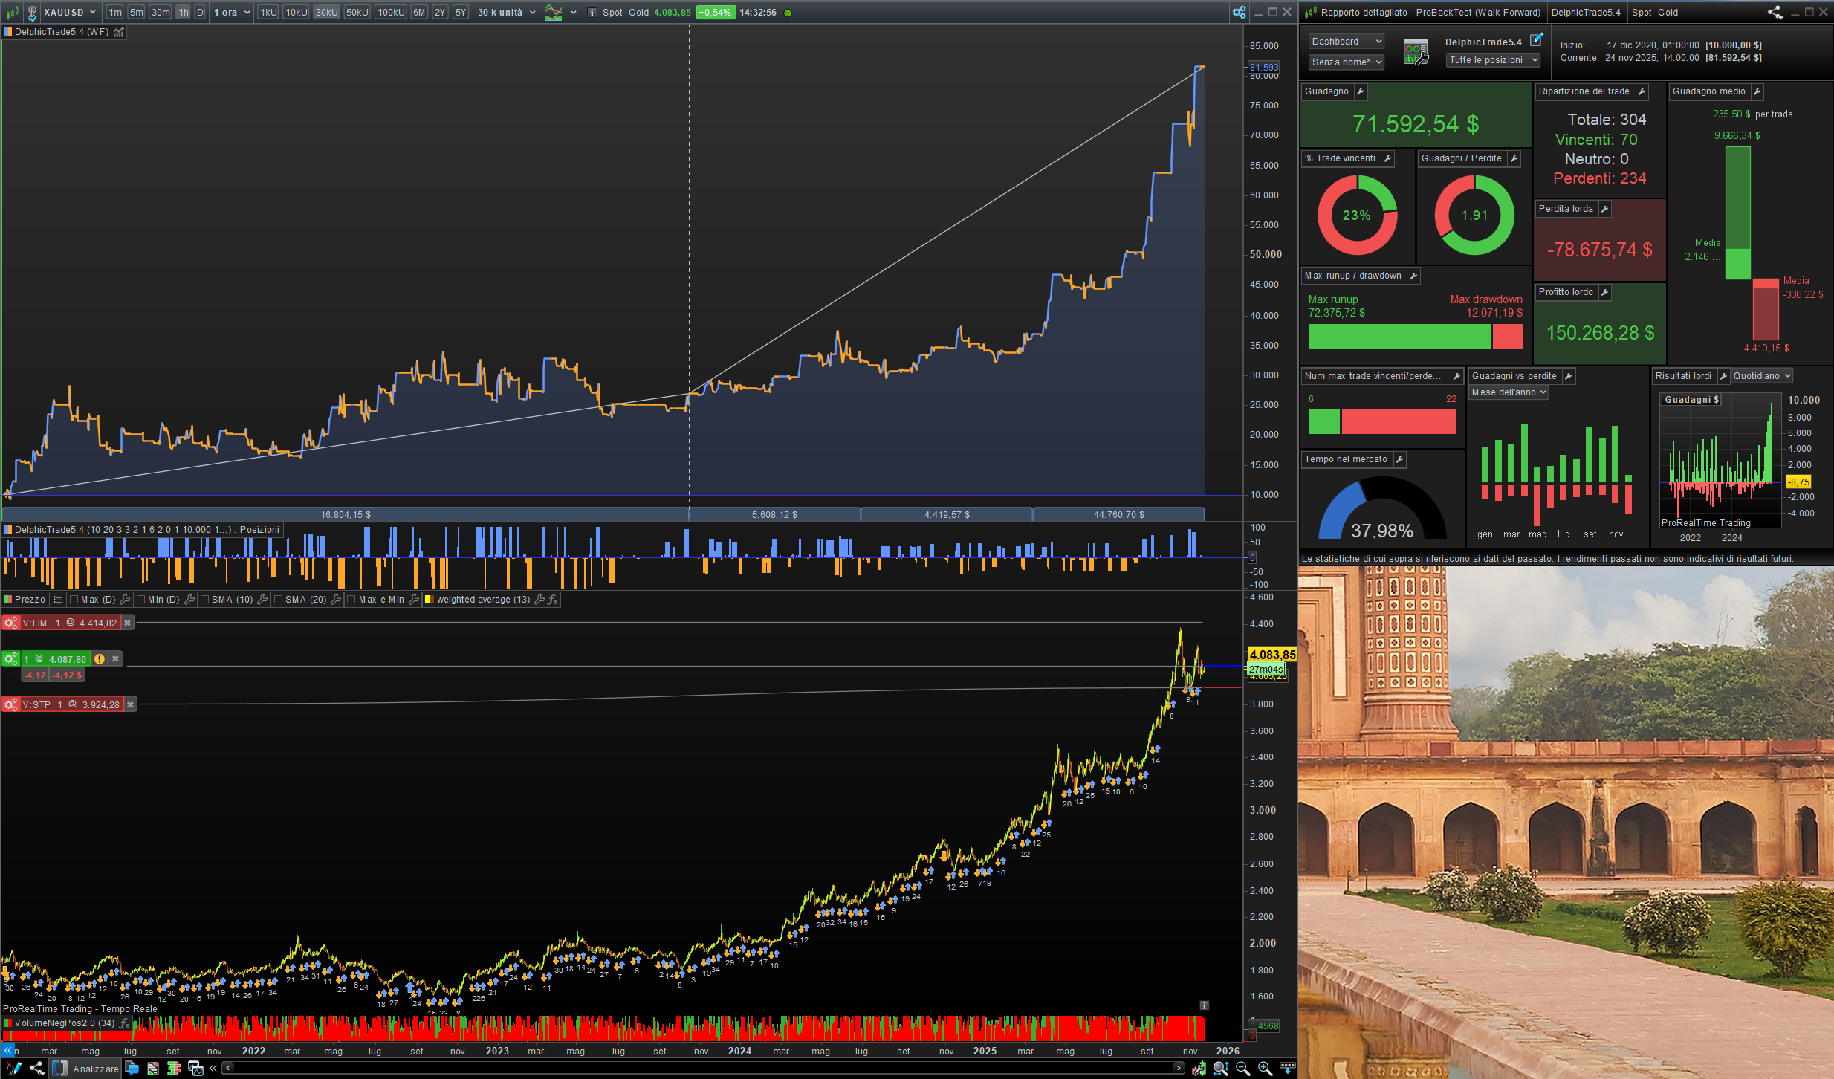Open the Mese dell'anno dropdown
Viewport: 1834px width, 1079px height.
[x=1509, y=392]
